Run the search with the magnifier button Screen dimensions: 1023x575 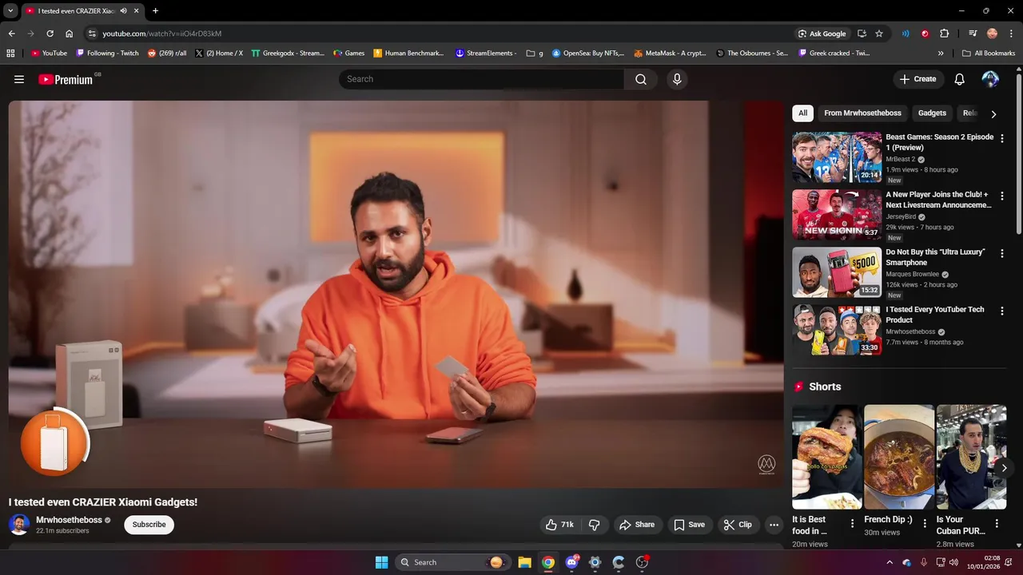tap(641, 79)
